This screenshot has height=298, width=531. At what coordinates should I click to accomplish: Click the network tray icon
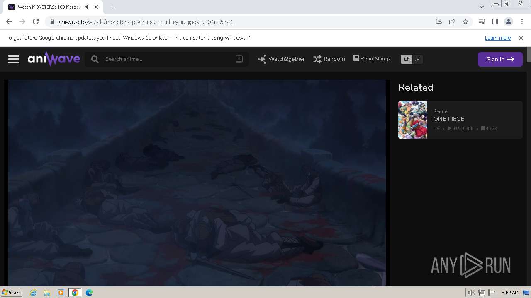pos(482,293)
